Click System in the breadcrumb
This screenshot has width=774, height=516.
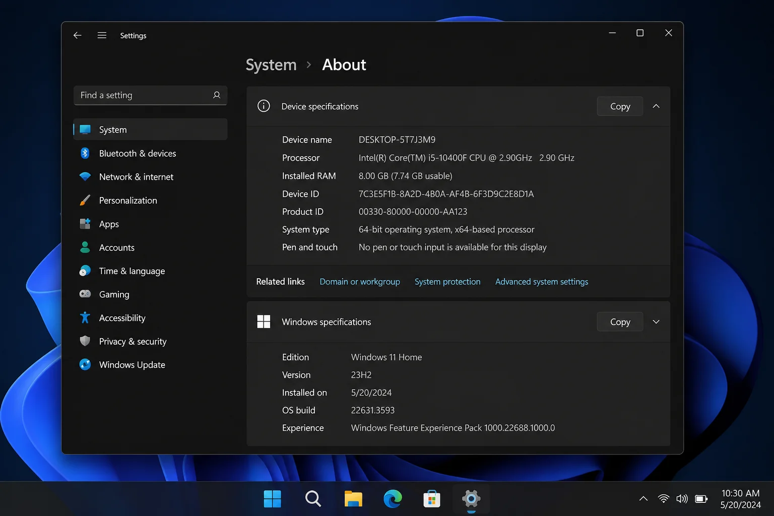271,64
